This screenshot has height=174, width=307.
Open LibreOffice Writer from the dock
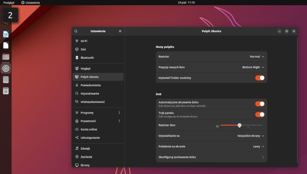click(6, 34)
